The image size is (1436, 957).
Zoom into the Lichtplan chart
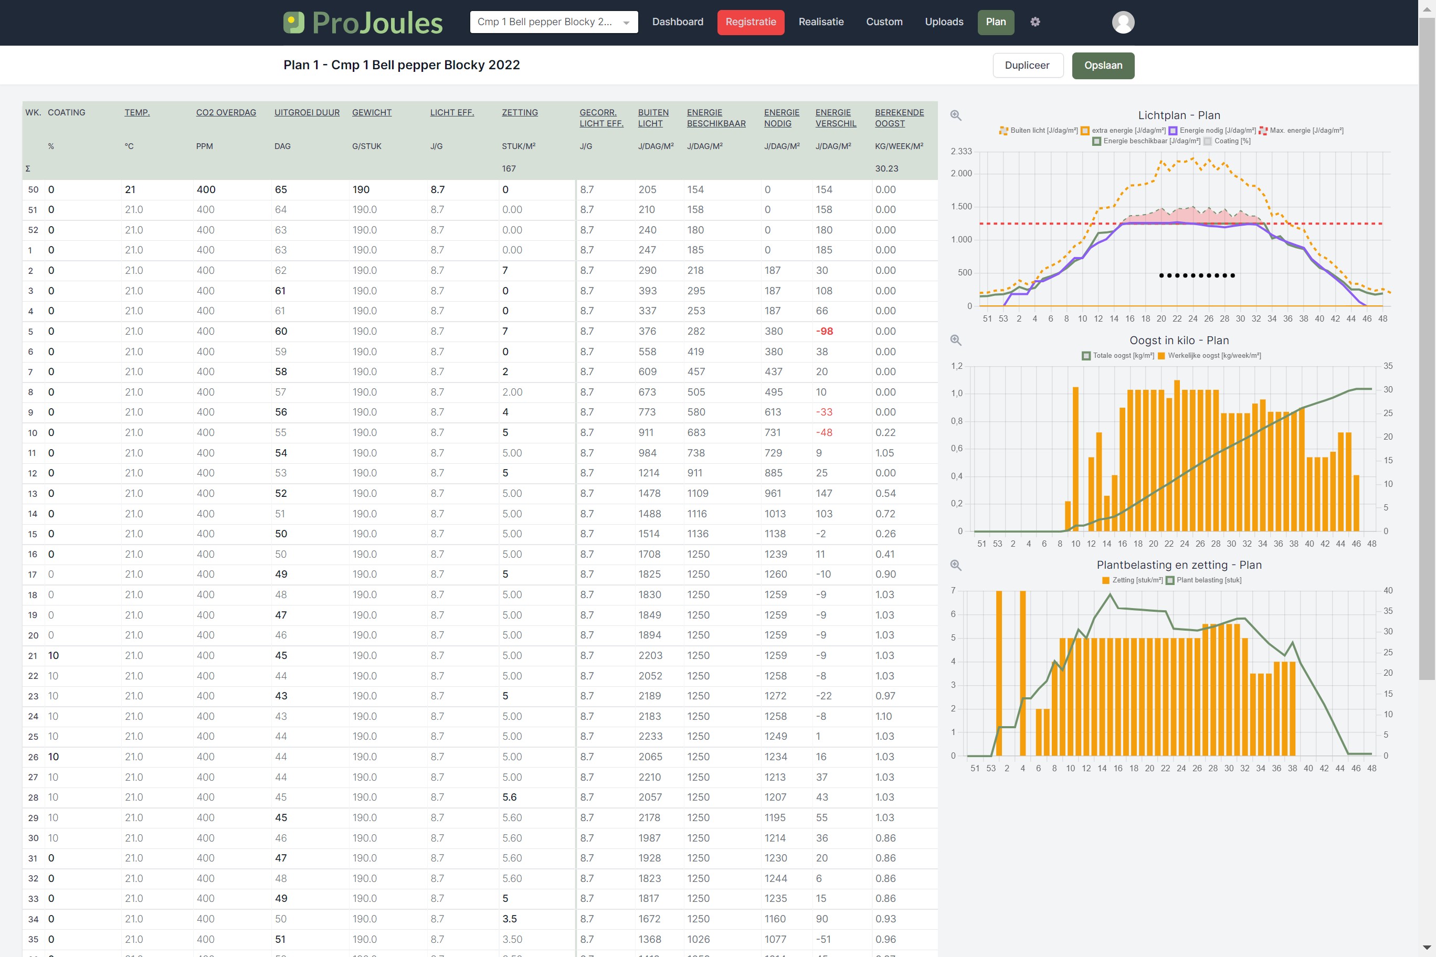pyautogui.click(x=956, y=115)
